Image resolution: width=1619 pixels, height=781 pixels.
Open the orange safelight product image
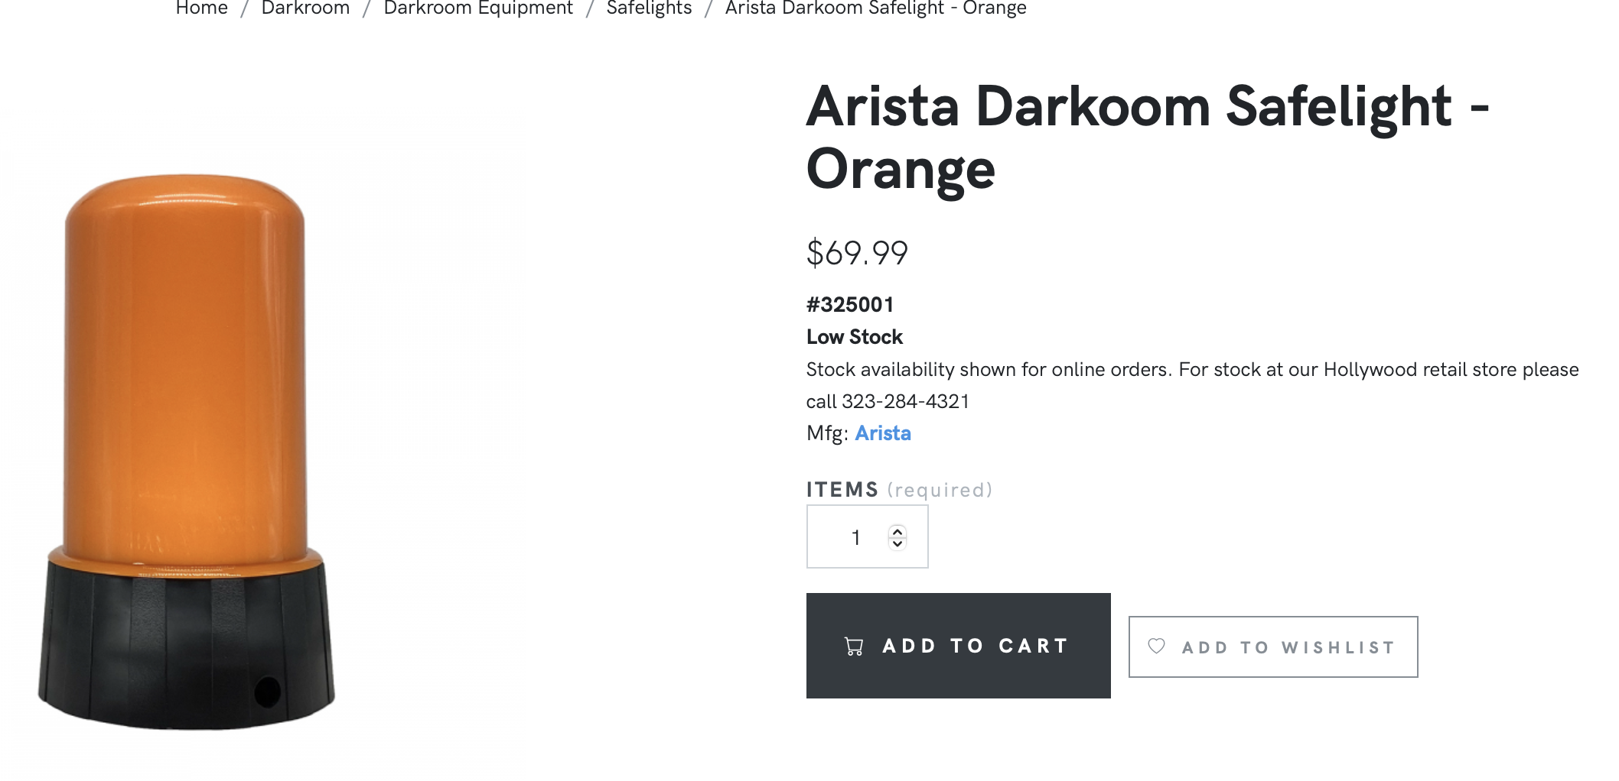click(187, 451)
